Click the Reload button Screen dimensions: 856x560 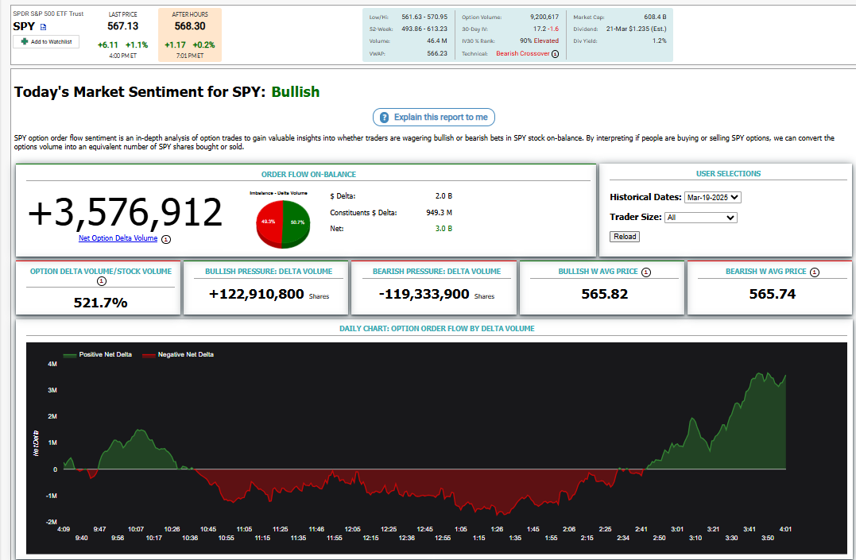click(625, 237)
